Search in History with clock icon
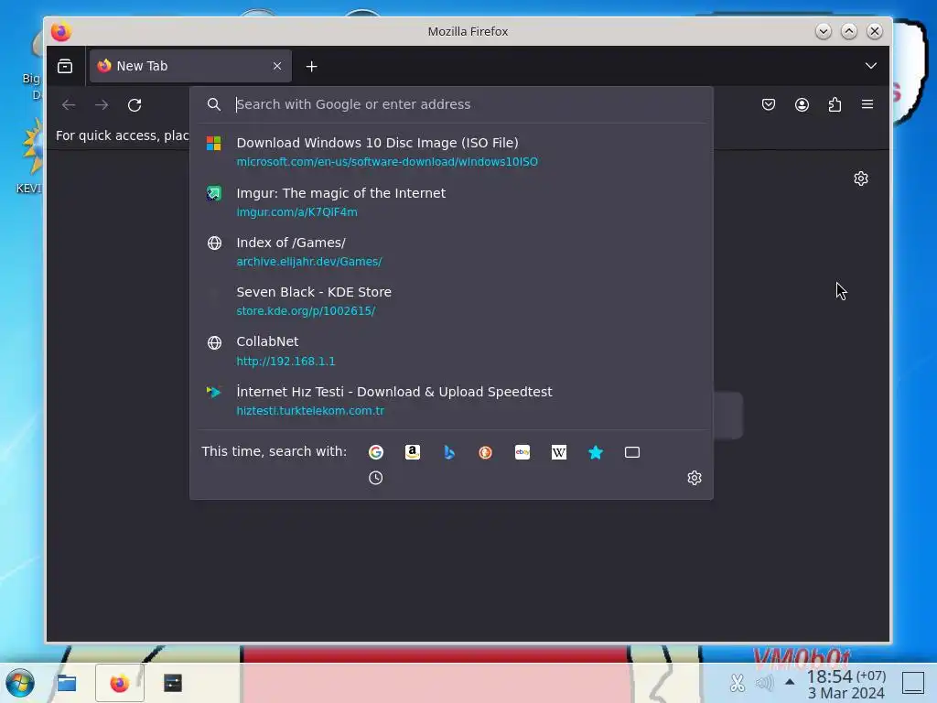The width and height of the screenshot is (937, 703). tap(375, 478)
